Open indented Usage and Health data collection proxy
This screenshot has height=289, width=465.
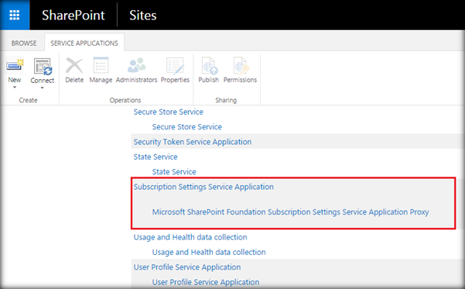pyautogui.click(x=209, y=252)
